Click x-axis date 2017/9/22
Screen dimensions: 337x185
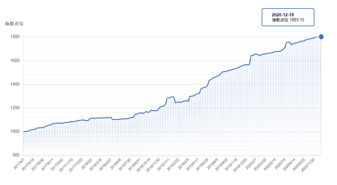(57, 165)
